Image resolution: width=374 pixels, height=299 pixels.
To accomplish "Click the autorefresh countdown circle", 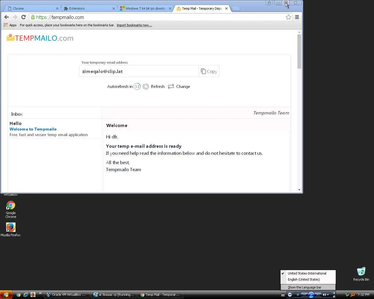I will click(137, 86).
